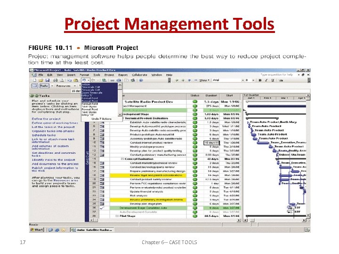Open the Tools menu
This screenshot has height=254, width=339.
(x=97, y=75)
